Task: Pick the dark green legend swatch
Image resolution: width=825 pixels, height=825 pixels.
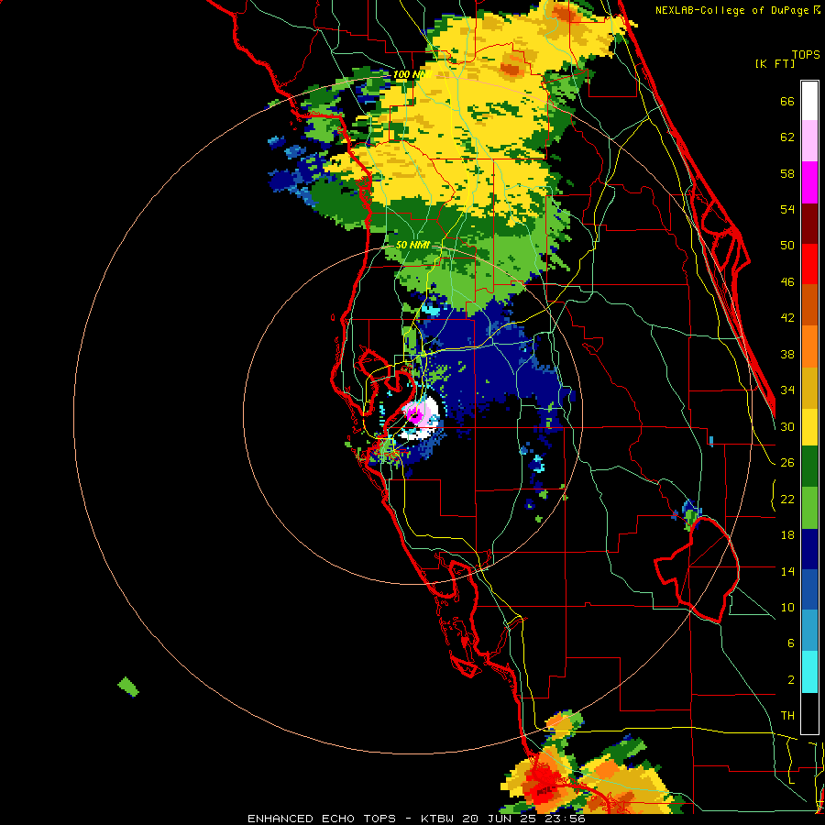Action: click(809, 467)
